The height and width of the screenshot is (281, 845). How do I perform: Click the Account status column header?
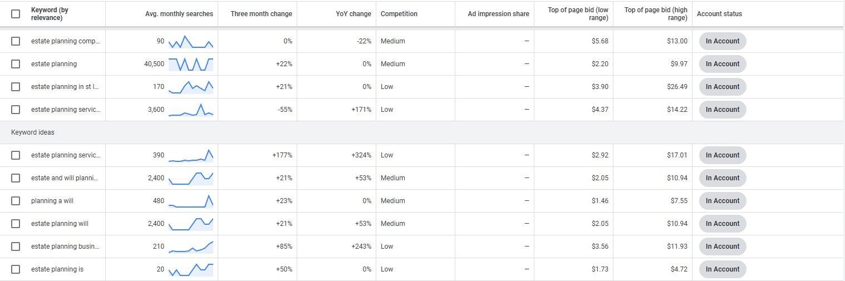coord(719,14)
